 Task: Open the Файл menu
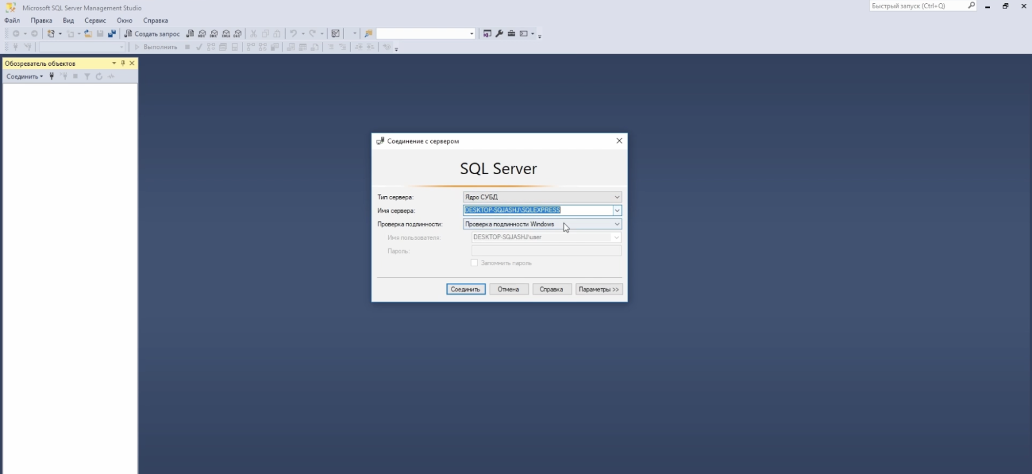12,21
